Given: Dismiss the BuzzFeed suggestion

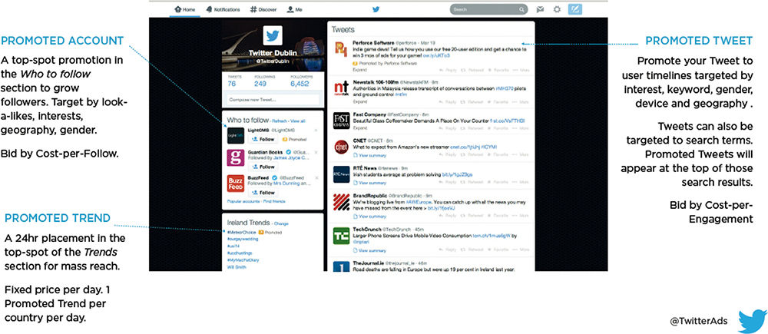Looking at the screenshot, I should pos(316,177).
